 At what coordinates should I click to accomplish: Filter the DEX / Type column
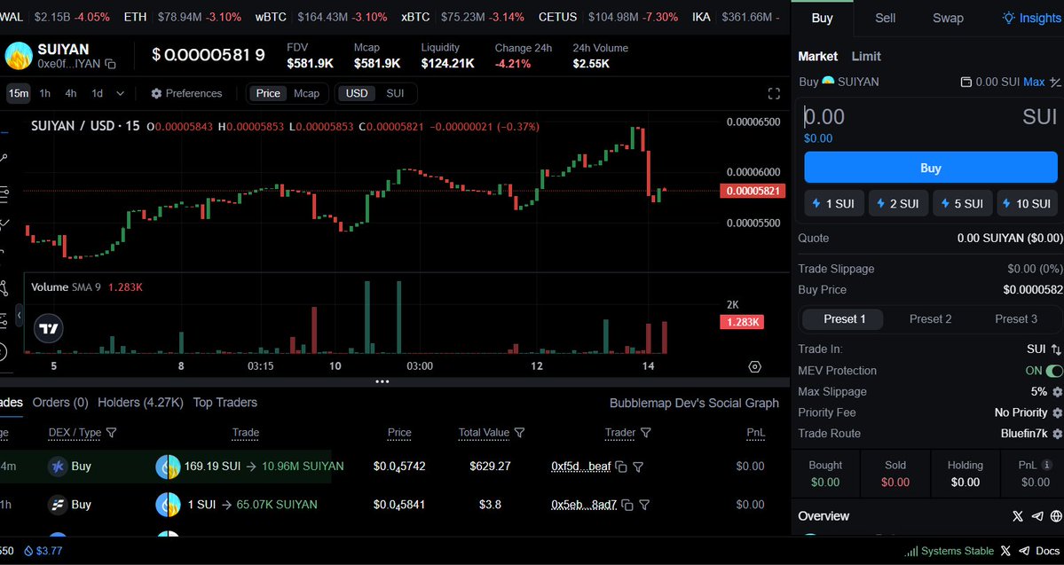(111, 433)
